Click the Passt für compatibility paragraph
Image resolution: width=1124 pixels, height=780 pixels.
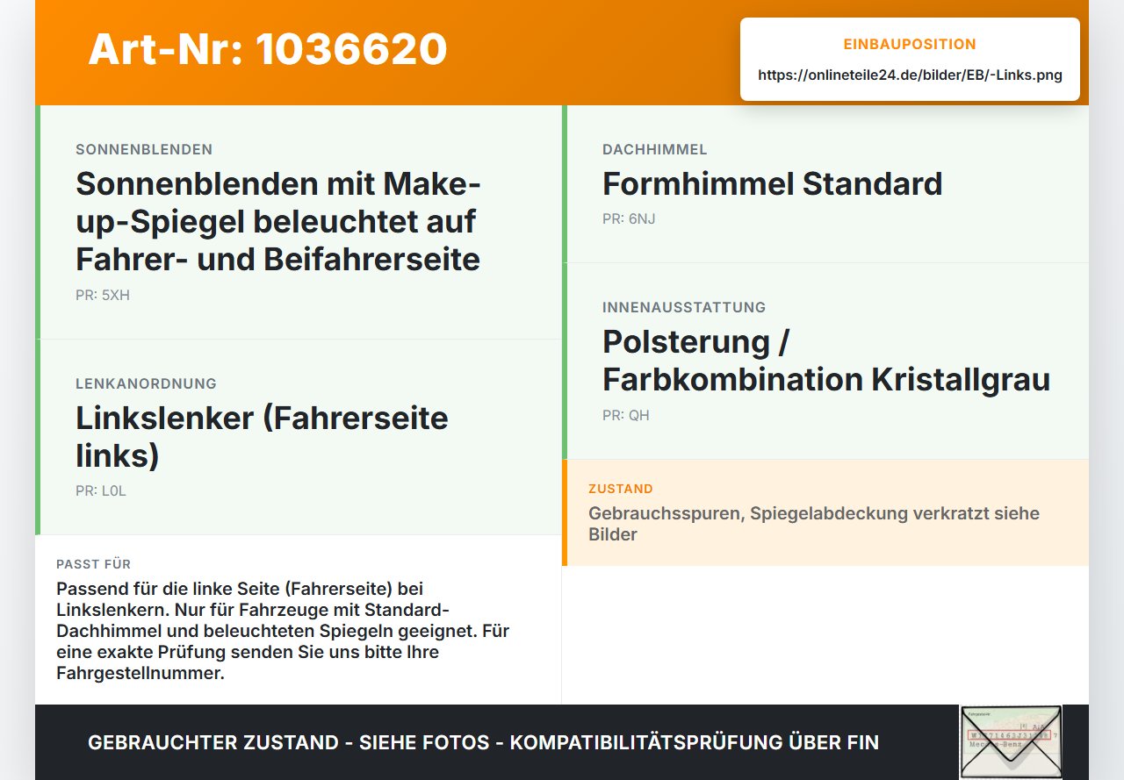point(283,631)
